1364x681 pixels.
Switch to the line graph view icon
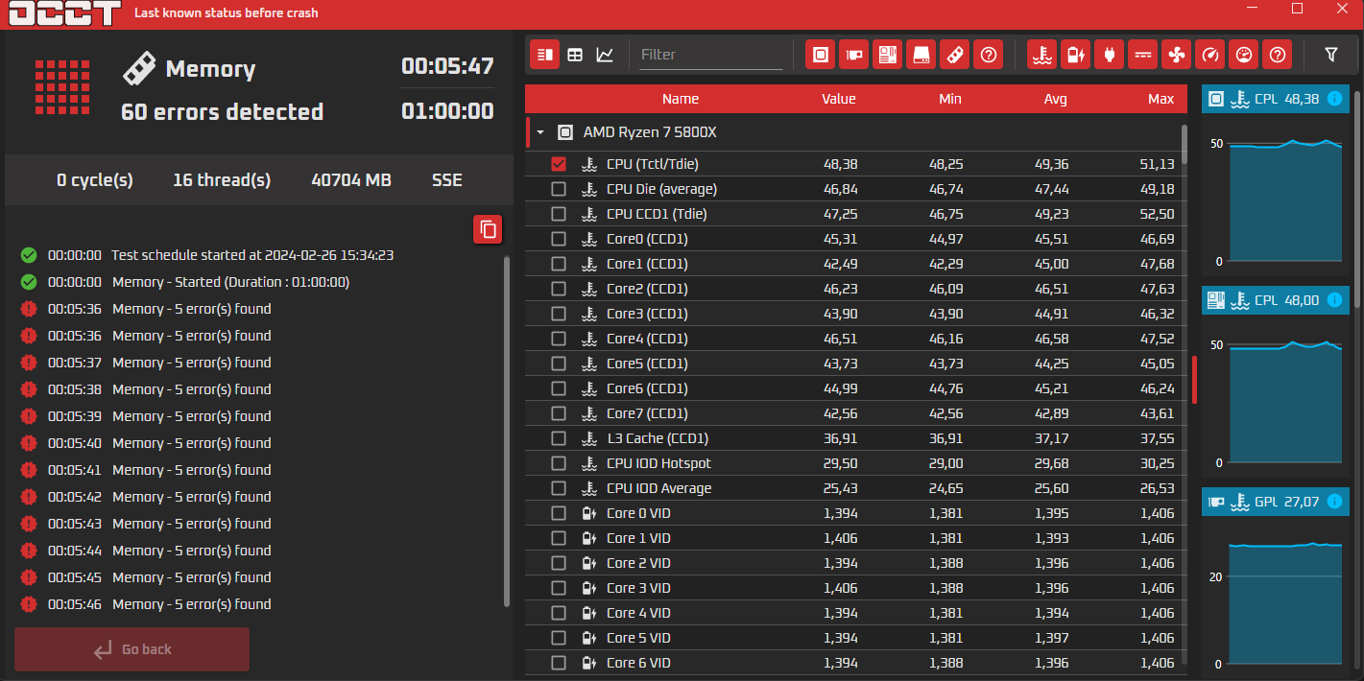pos(605,55)
